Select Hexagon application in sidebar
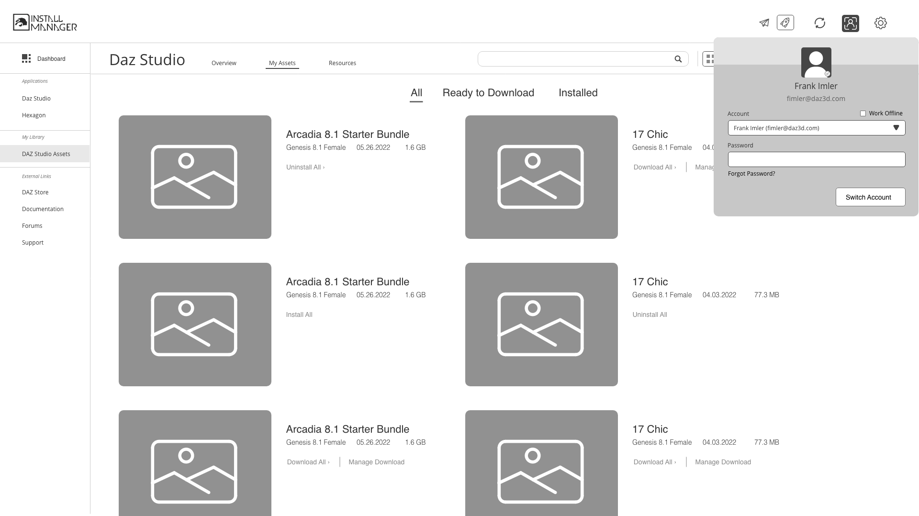The height and width of the screenshot is (516, 919). [34, 115]
